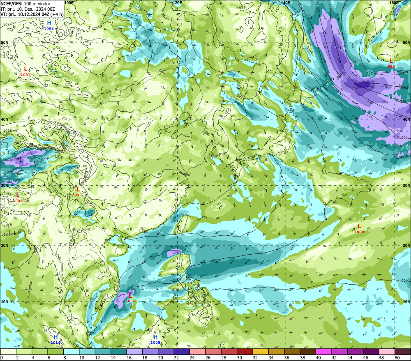Image resolution: width=411 pixels, height=361 pixels.
Task: Click the L 1006 low pressure marker
Action: pyautogui.click(x=18, y=198)
